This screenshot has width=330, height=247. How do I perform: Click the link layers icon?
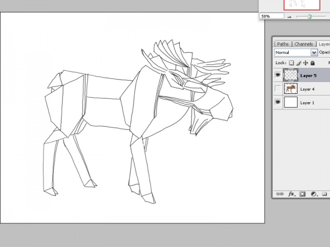pos(280,194)
